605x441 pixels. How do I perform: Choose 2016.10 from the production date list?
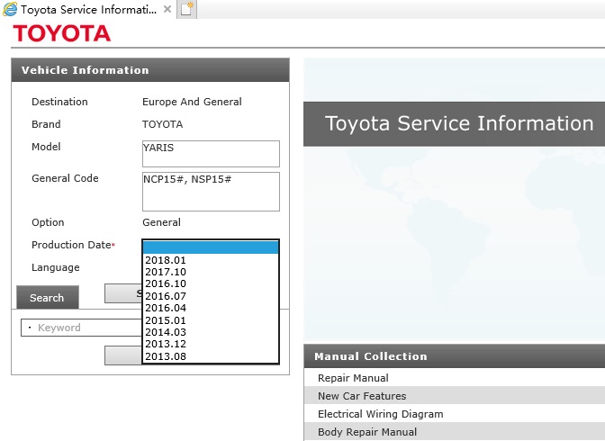pyautogui.click(x=211, y=283)
